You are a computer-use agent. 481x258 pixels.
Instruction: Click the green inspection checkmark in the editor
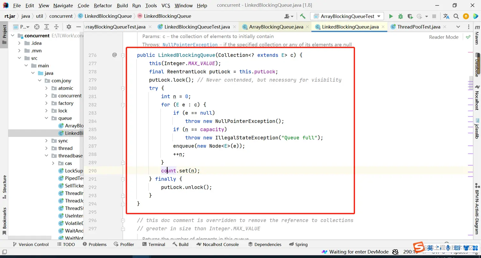tap(468, 37)
